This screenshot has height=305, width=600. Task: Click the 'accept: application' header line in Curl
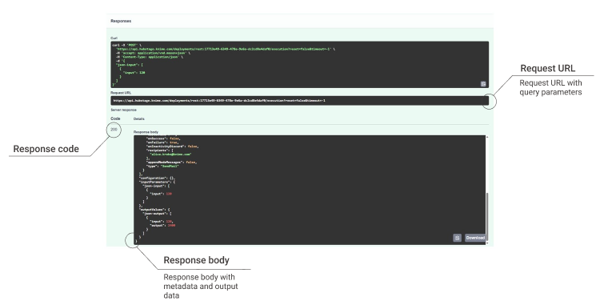pyautogui.click(x=153, y=53)
